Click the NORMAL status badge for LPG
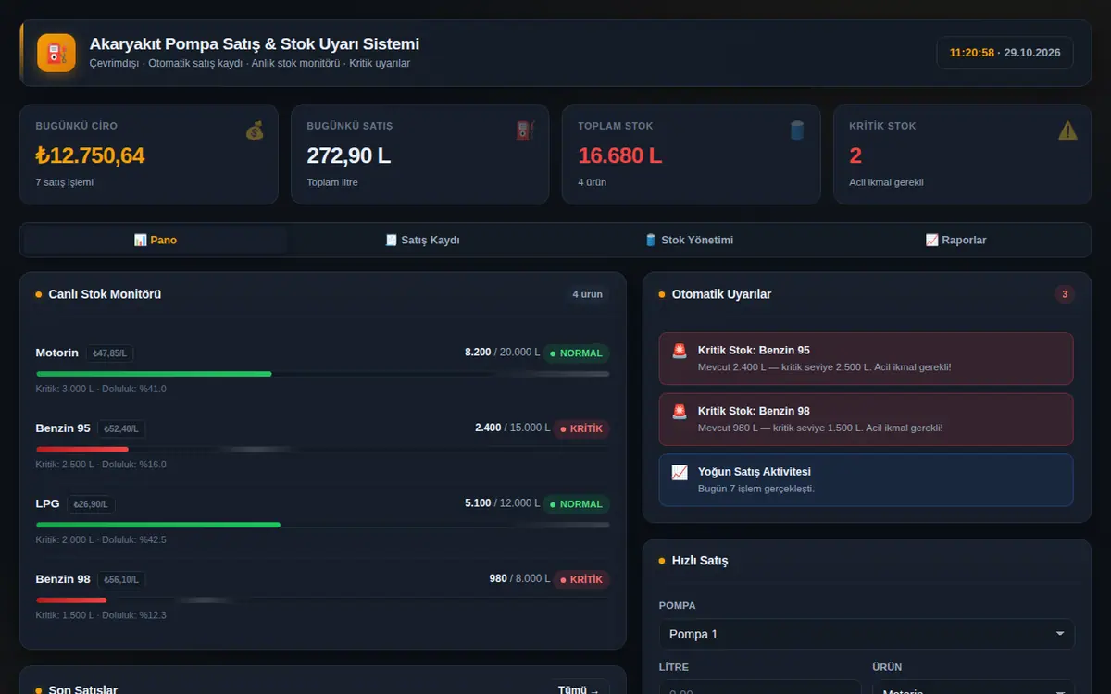The image size is (1111, 694). pyautogui.click(x=576, y=504)
